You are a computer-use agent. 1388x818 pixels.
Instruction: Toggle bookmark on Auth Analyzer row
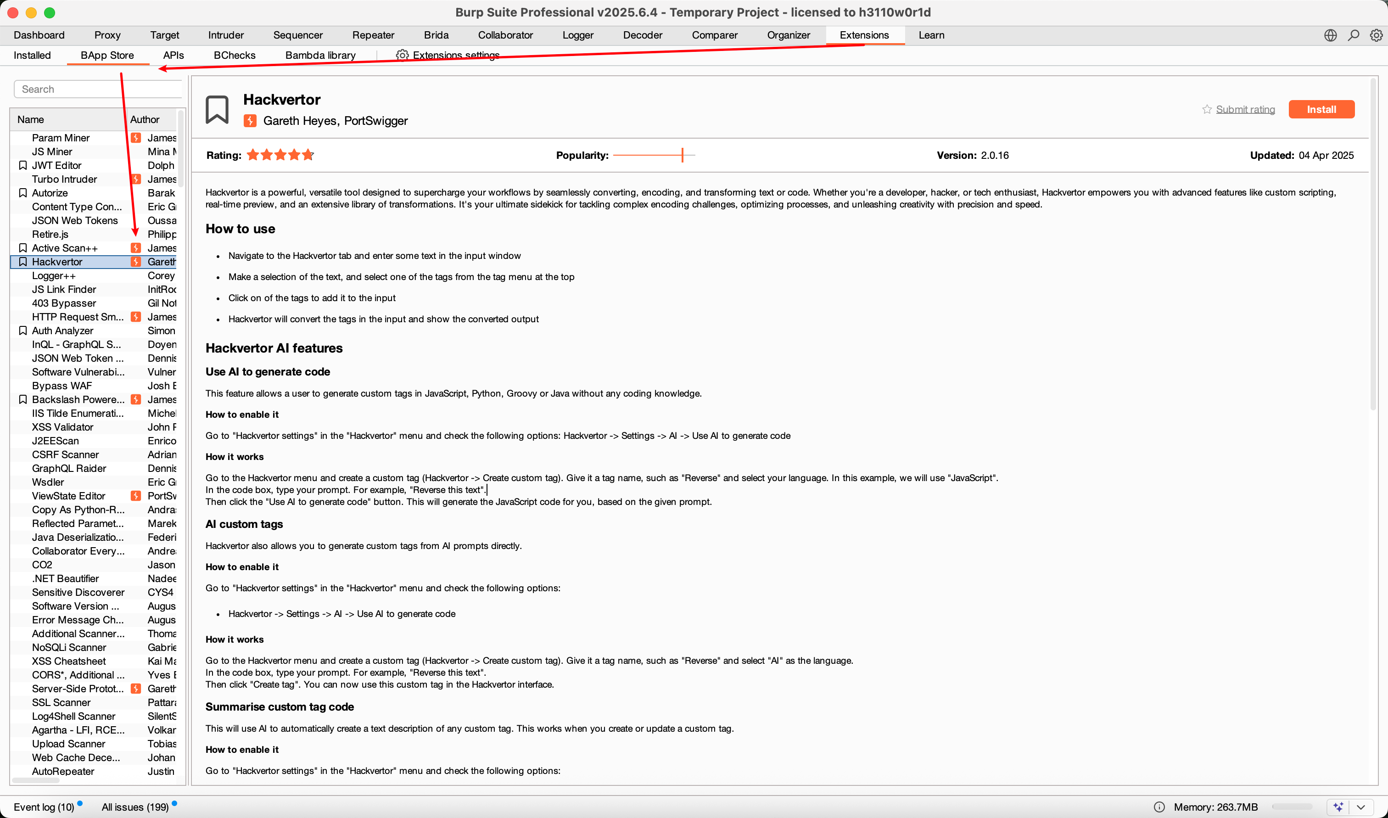[22, 331]
